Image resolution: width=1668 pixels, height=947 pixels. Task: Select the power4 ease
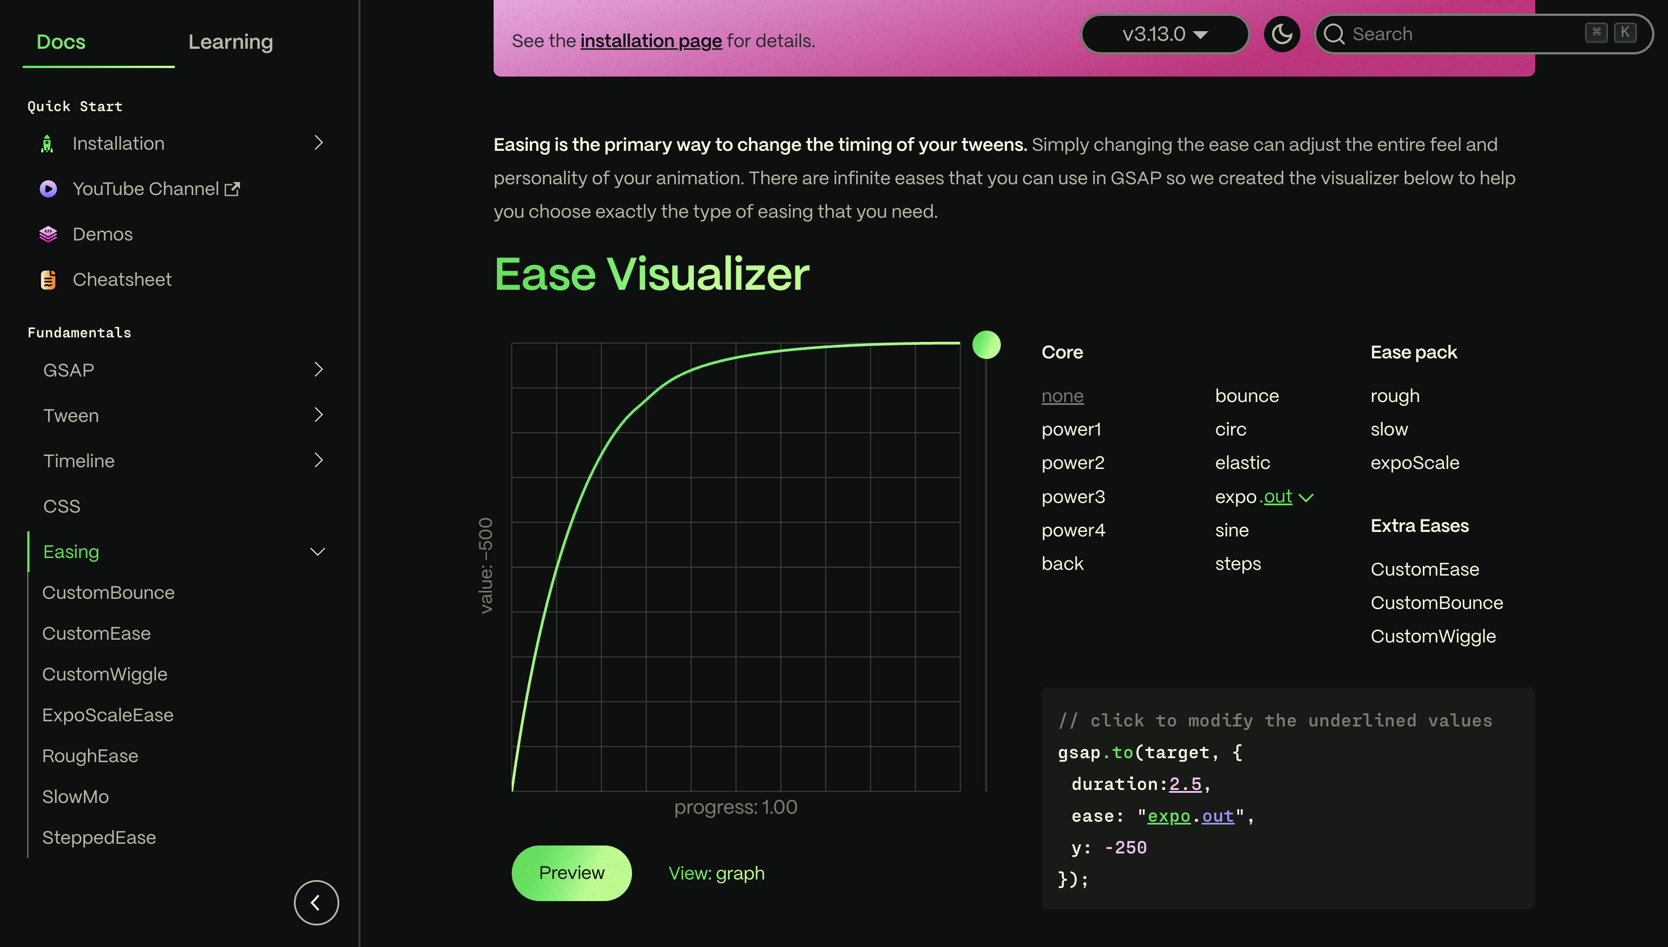tap(1073, 530)
